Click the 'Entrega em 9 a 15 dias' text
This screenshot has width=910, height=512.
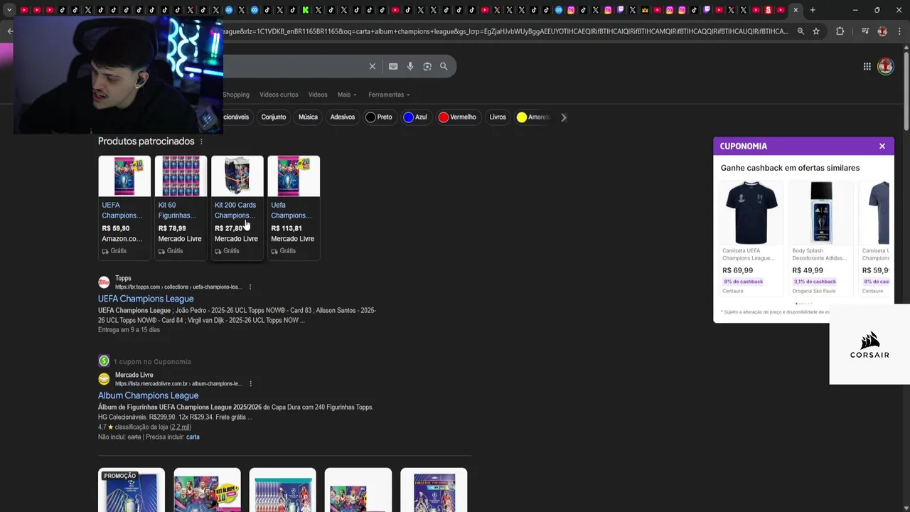pos(129,330)
